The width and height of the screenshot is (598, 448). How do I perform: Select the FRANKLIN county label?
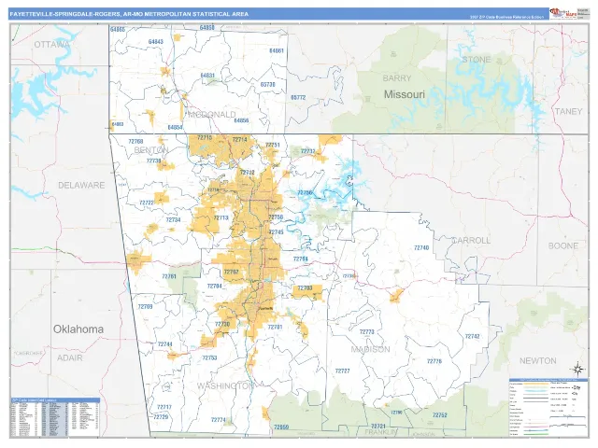click(380, 432)
